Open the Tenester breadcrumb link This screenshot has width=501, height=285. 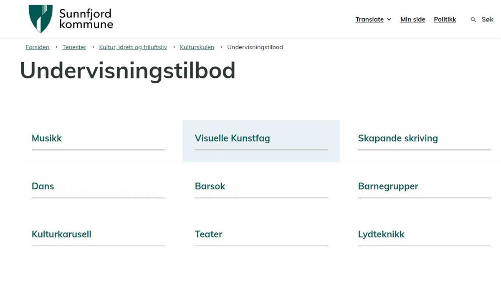tap(74, 47)
